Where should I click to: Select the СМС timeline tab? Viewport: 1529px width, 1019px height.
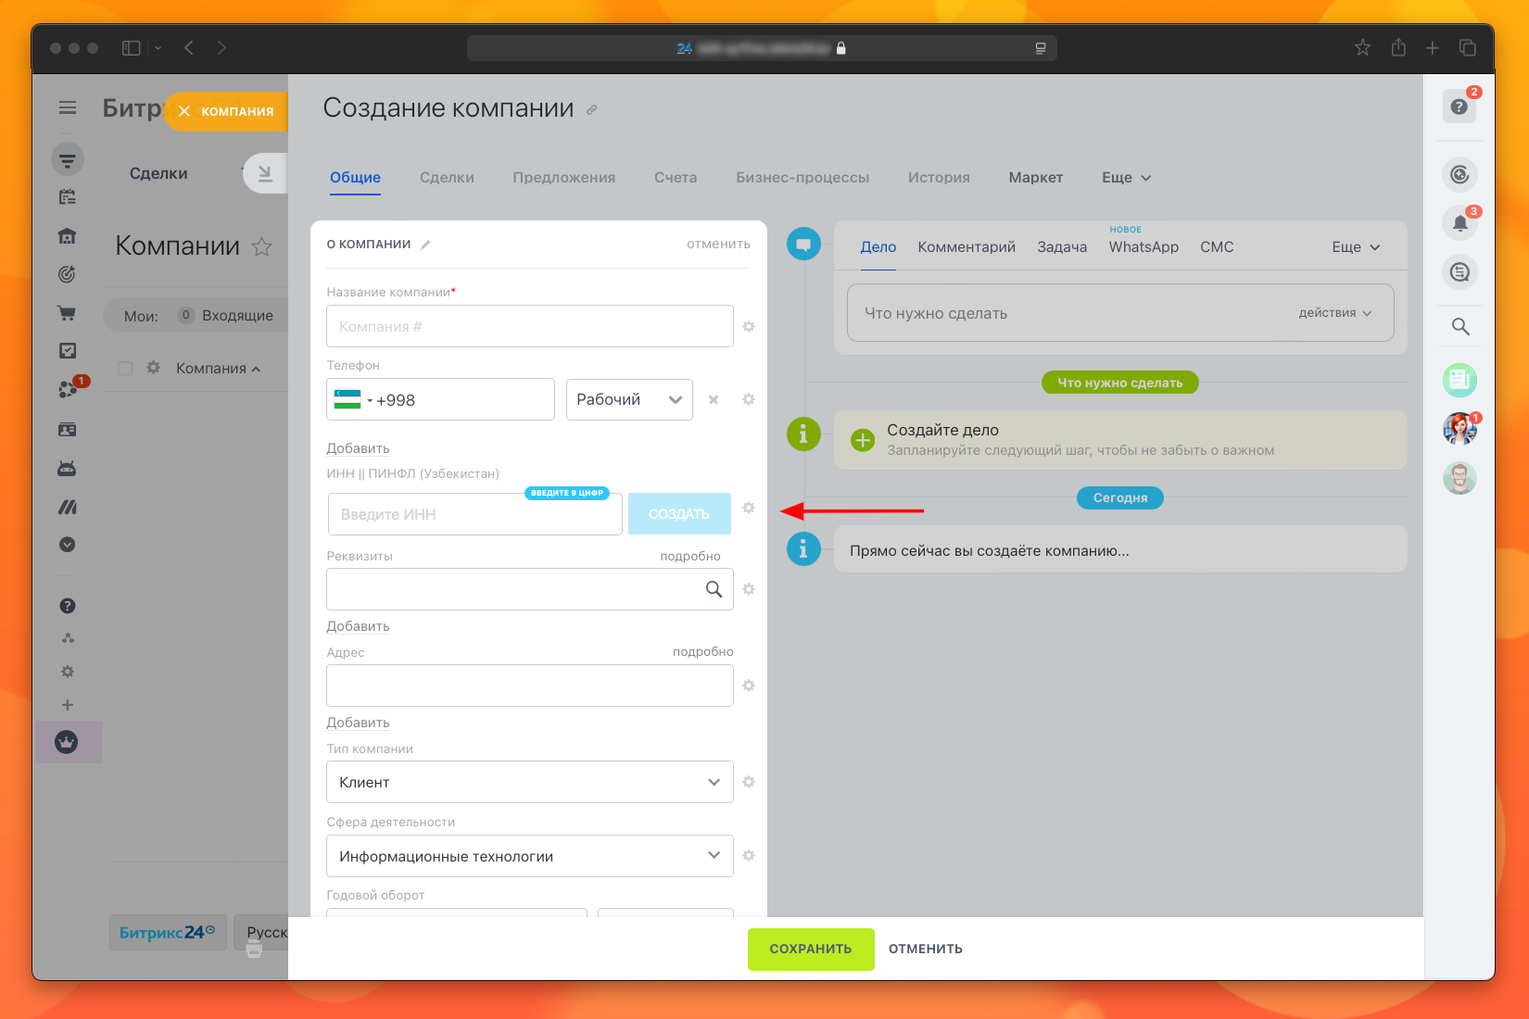pos(1217,247)
